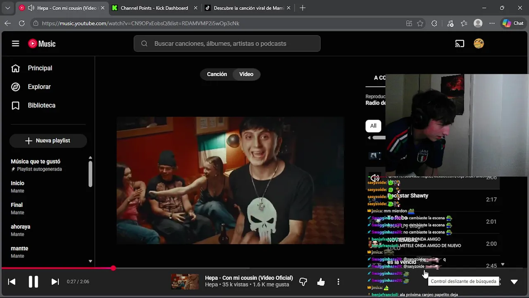Go back in browser
The image size is (529, 298).
[x=7, y=23]
